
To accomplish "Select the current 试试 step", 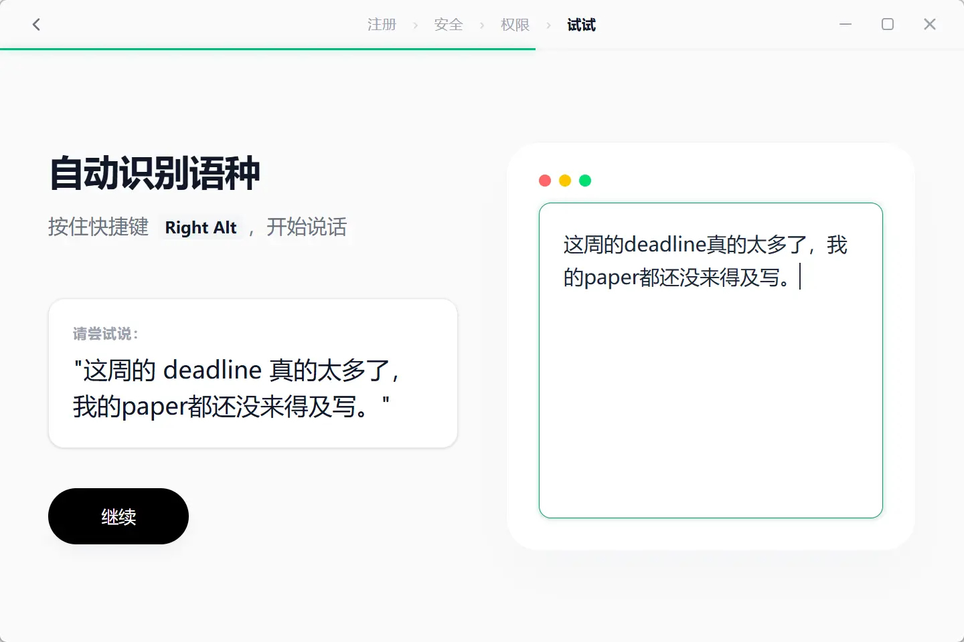I will 581,25.
